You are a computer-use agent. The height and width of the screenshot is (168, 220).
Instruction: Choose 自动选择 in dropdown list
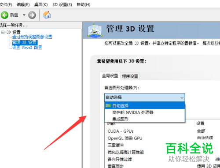click(x=145, y=105)
